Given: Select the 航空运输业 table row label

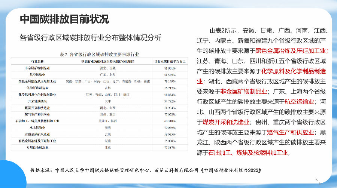Looking at the screenshot, I should point(37,75).
